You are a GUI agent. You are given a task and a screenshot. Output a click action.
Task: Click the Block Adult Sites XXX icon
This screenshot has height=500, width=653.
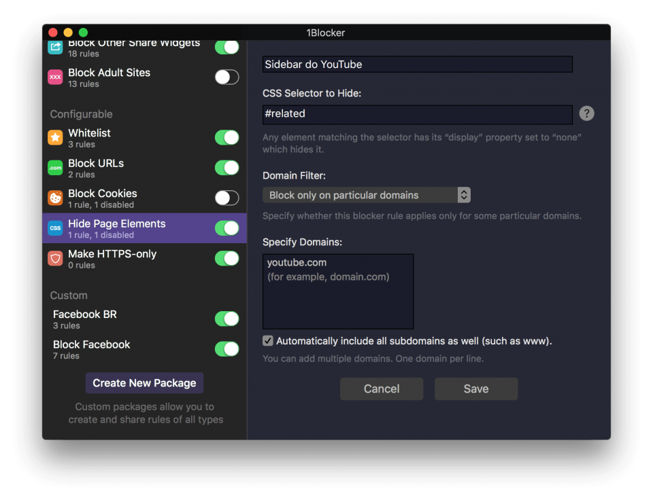tap(55, 77)
